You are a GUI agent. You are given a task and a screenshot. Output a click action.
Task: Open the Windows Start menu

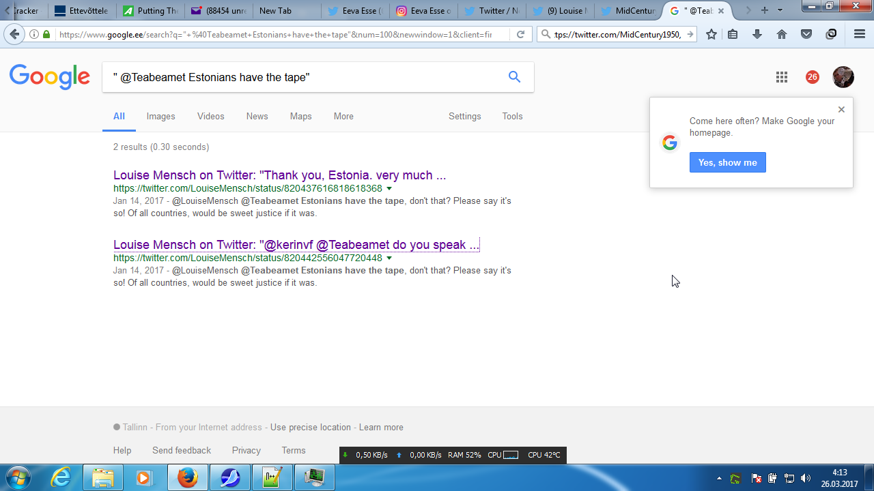pyautogui.click(x=18, y=477)
